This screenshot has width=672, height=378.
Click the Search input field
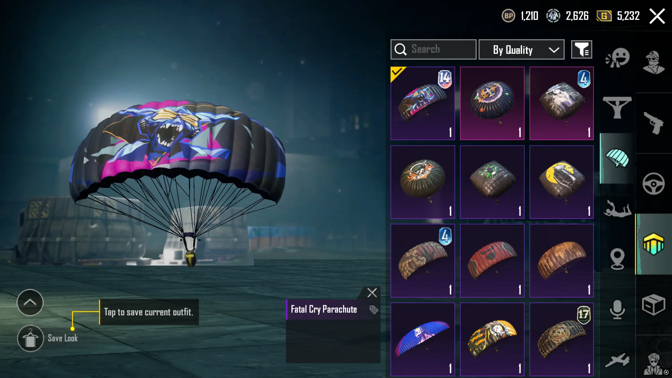(x=433, y=49)
